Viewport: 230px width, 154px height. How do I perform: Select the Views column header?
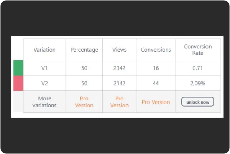pyautogui.click(x=119, y=50)
